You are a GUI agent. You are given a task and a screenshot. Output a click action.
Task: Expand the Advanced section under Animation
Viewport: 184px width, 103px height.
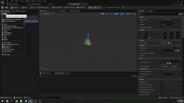pyautogui.click(x=139, y=56)
